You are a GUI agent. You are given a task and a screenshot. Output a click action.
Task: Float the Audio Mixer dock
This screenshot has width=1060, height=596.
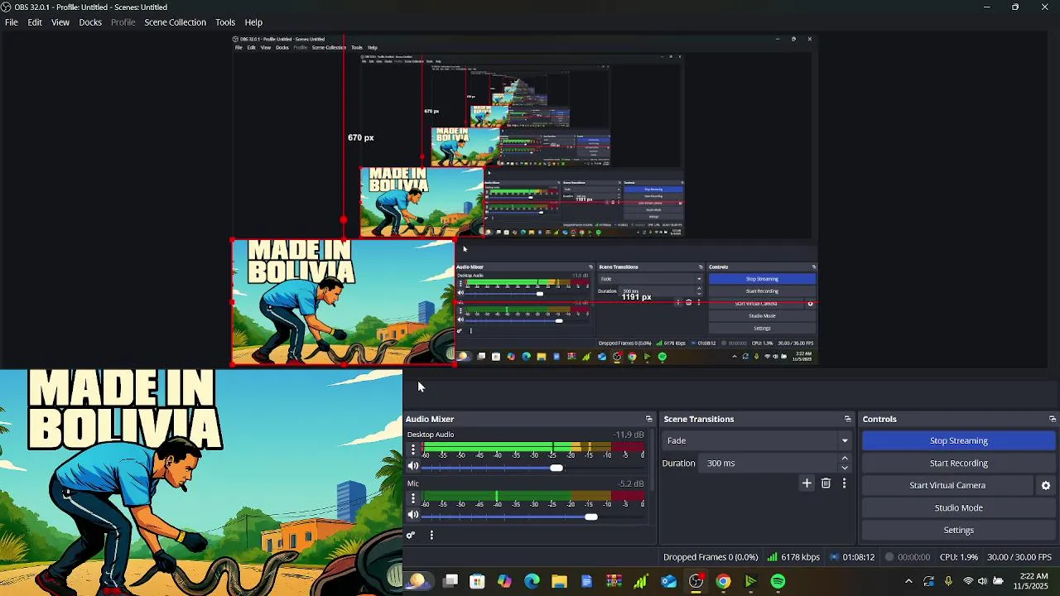pyautogui.click(x=648, y=419)
